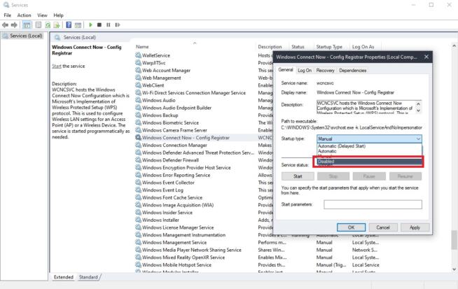
Task: Select the Windows Connection Manager row
Action: pyautogui.click(x=174, y=145)
